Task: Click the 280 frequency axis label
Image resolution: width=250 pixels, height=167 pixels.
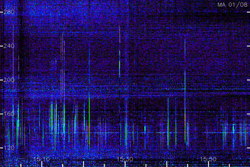Action: click(9, 12)
